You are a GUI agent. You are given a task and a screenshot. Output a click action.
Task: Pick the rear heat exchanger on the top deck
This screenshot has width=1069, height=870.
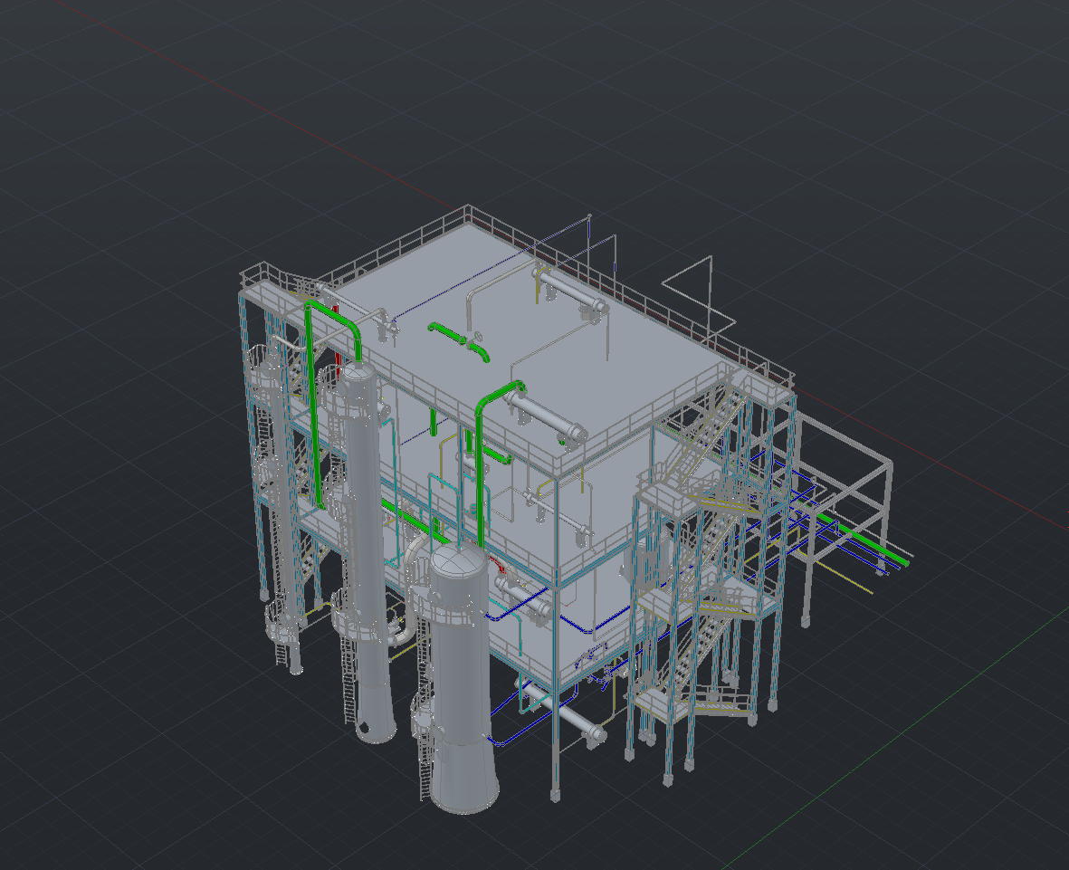coord(570,292)
